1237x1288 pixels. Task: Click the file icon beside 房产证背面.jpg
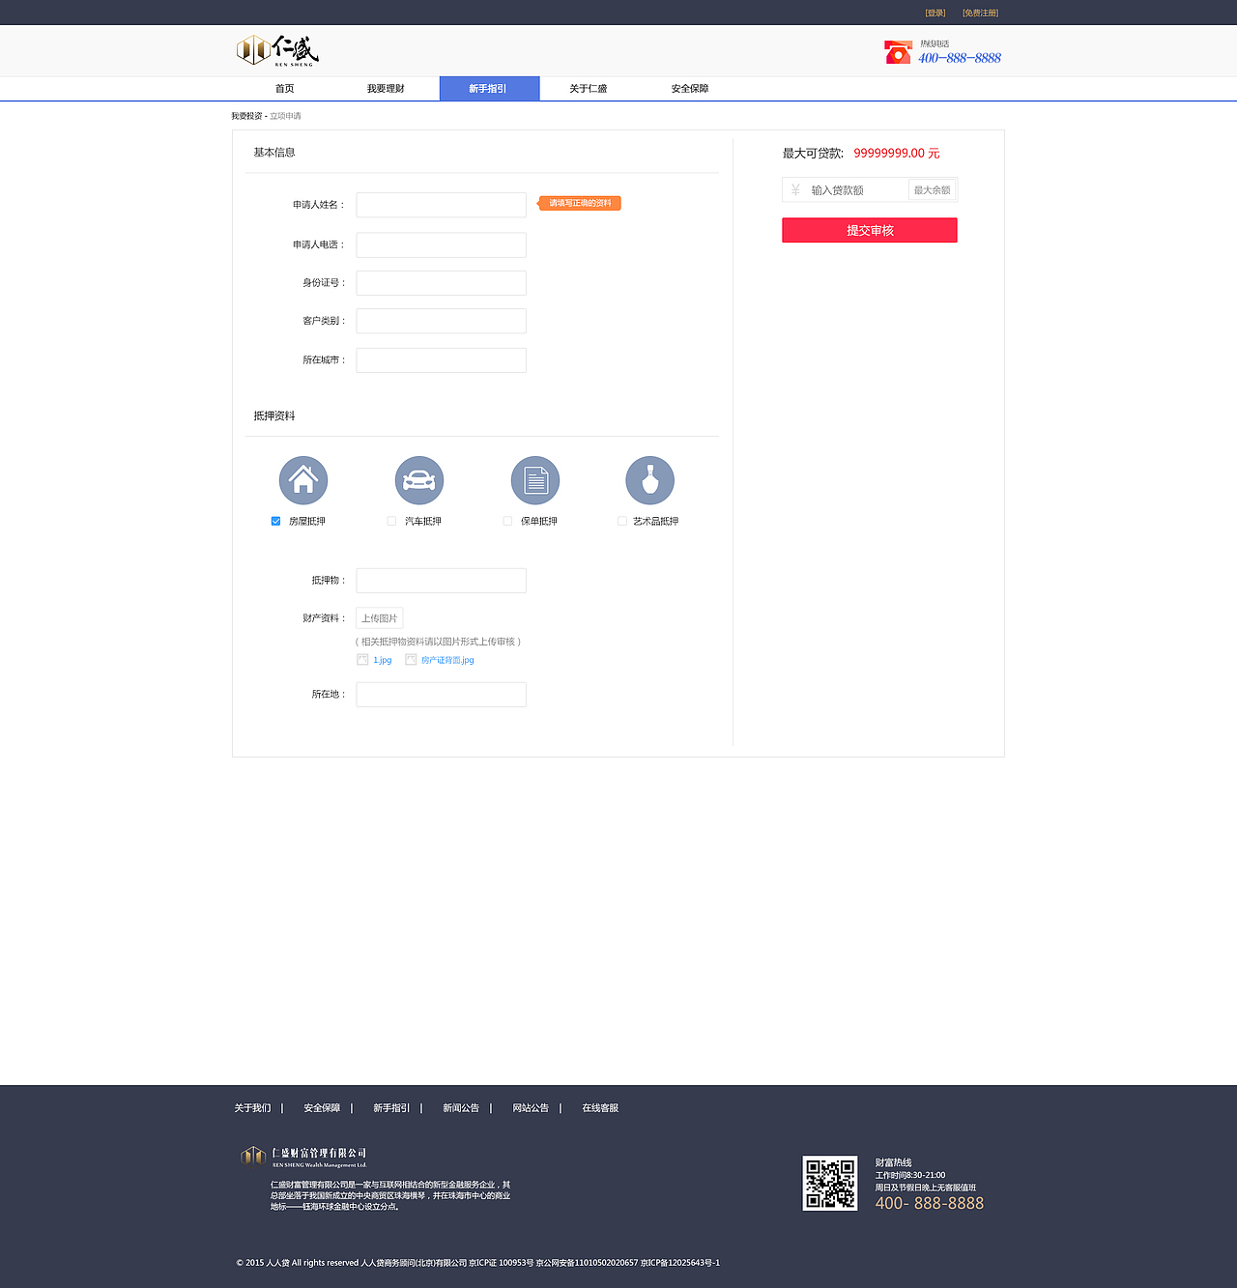tap(411, 660)
